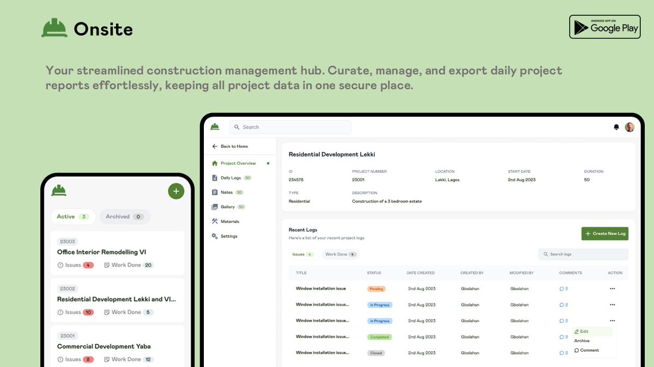Click the Residential Development Lekki project title
This screenshot has width=654, height=367.
[x=332, y=154]
